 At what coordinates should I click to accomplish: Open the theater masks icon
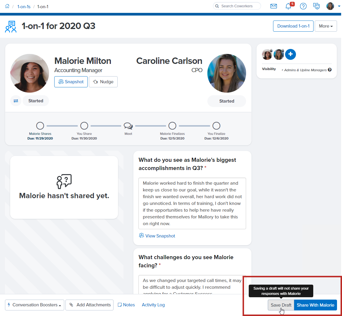click(316, 6)
